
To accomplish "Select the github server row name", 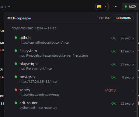I will (x=25, y=38).
